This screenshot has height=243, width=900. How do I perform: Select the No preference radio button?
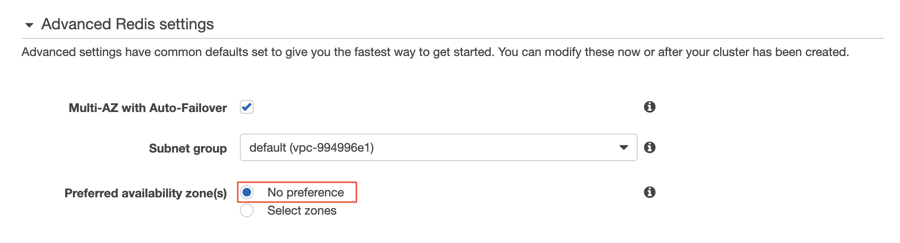click(x=247, y=192)
